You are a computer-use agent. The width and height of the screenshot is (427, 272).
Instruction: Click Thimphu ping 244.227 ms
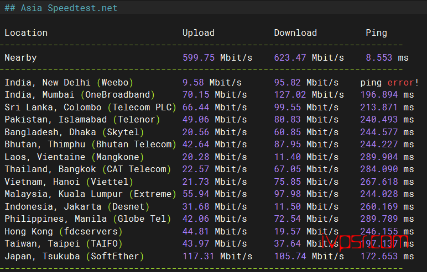[x=387, y=145]
